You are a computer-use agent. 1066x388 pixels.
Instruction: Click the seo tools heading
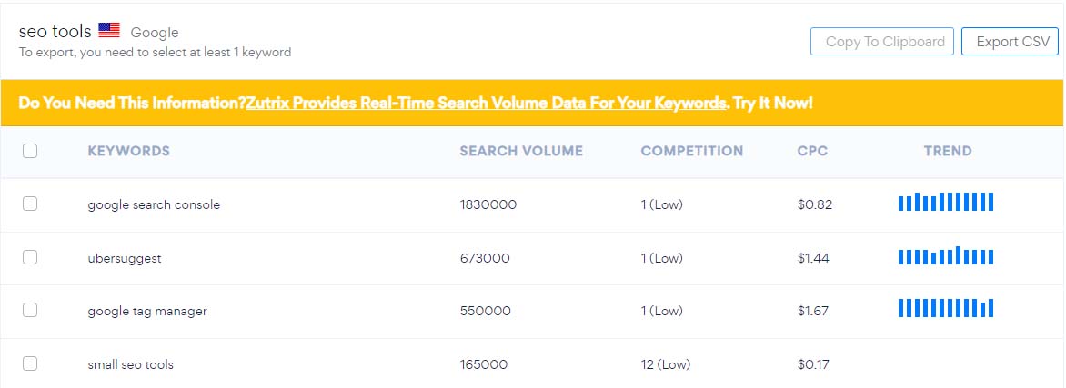click(55, 31)
